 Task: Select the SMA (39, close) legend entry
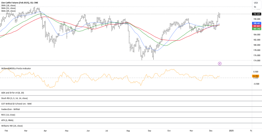8,11
